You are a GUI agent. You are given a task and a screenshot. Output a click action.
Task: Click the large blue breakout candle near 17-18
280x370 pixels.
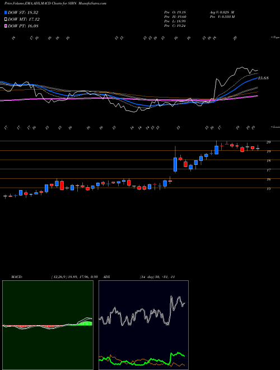[x=175, y=164]
